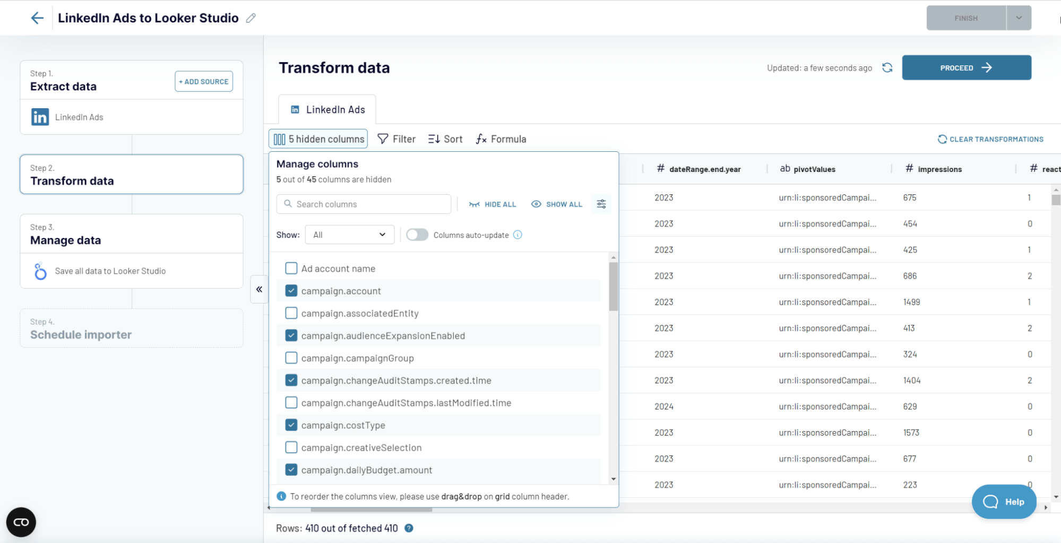Open column display settings sliders icon

(601, 204)
